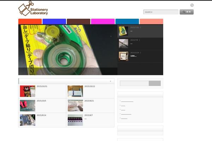This screenshot has height=141, width=212.
Task: Select the framed notebook thumbnail in slider list
Action: [123, 56]
